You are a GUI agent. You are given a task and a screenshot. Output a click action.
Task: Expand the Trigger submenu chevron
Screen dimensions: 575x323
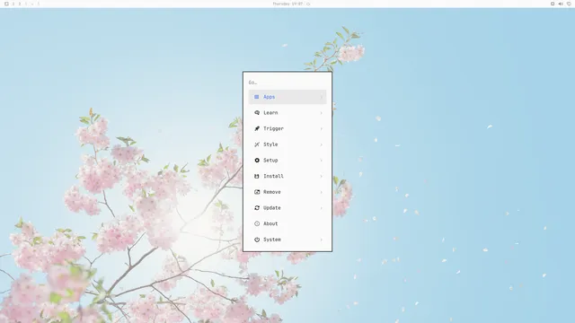tap(322, 128)
